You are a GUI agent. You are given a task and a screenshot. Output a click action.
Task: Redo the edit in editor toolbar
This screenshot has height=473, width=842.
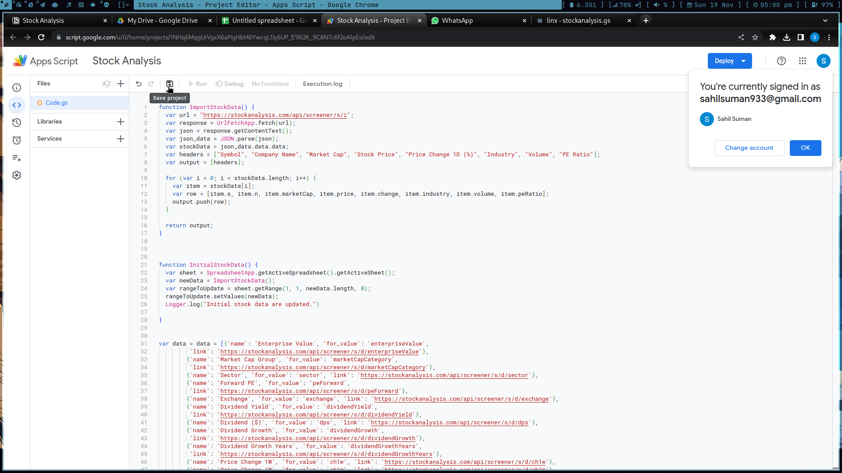(151, 84)
